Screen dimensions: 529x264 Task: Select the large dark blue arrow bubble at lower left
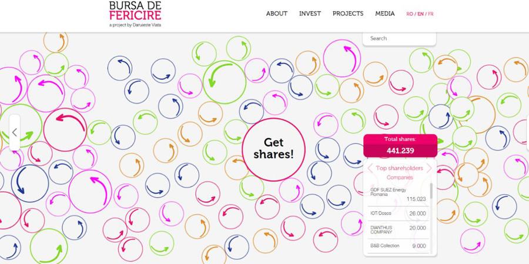point(30,183)
